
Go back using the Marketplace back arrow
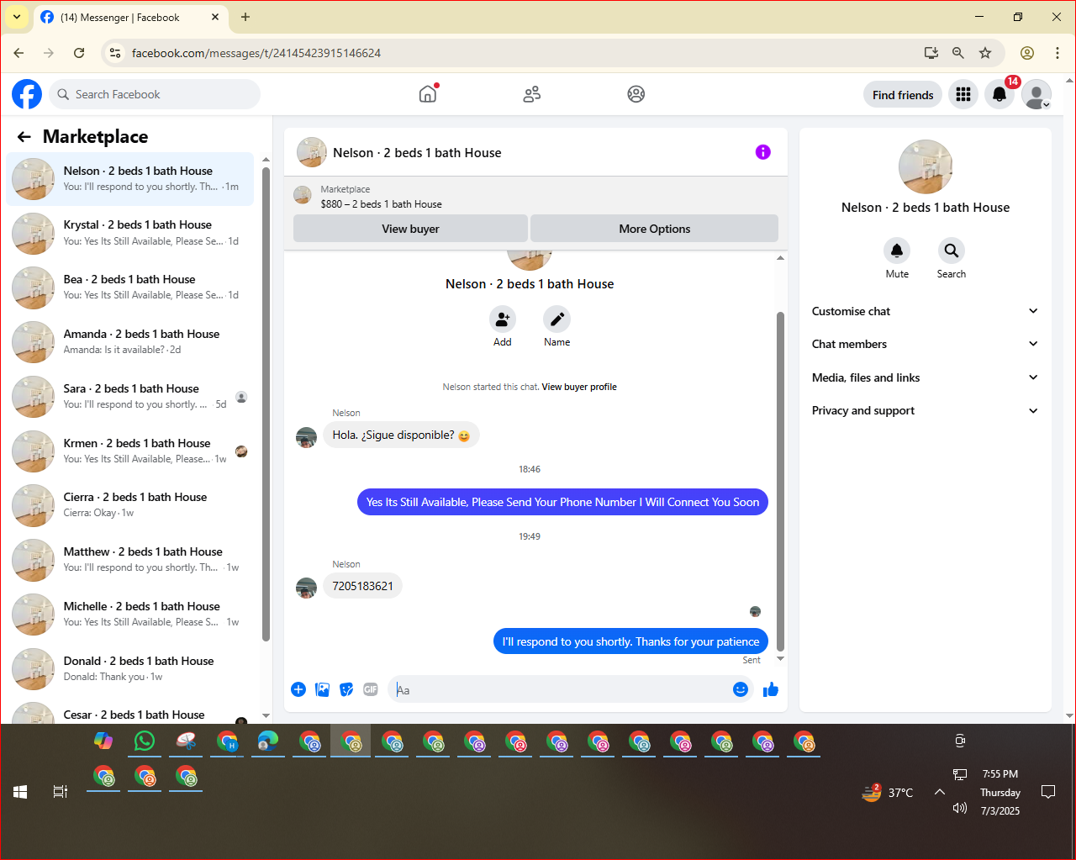click(x=24, y=136)
